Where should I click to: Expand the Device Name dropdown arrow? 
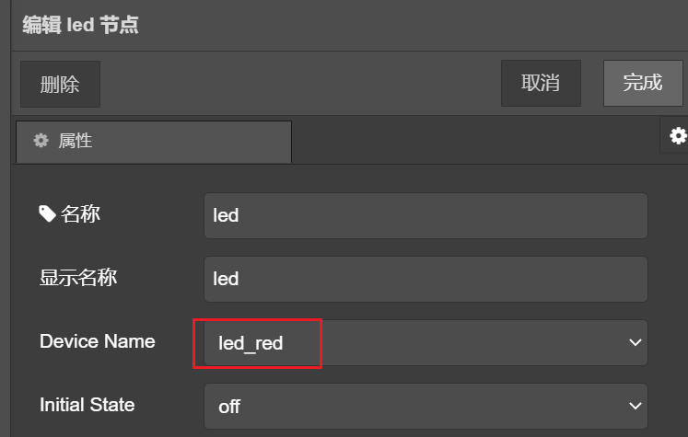(x=635, y=342)
